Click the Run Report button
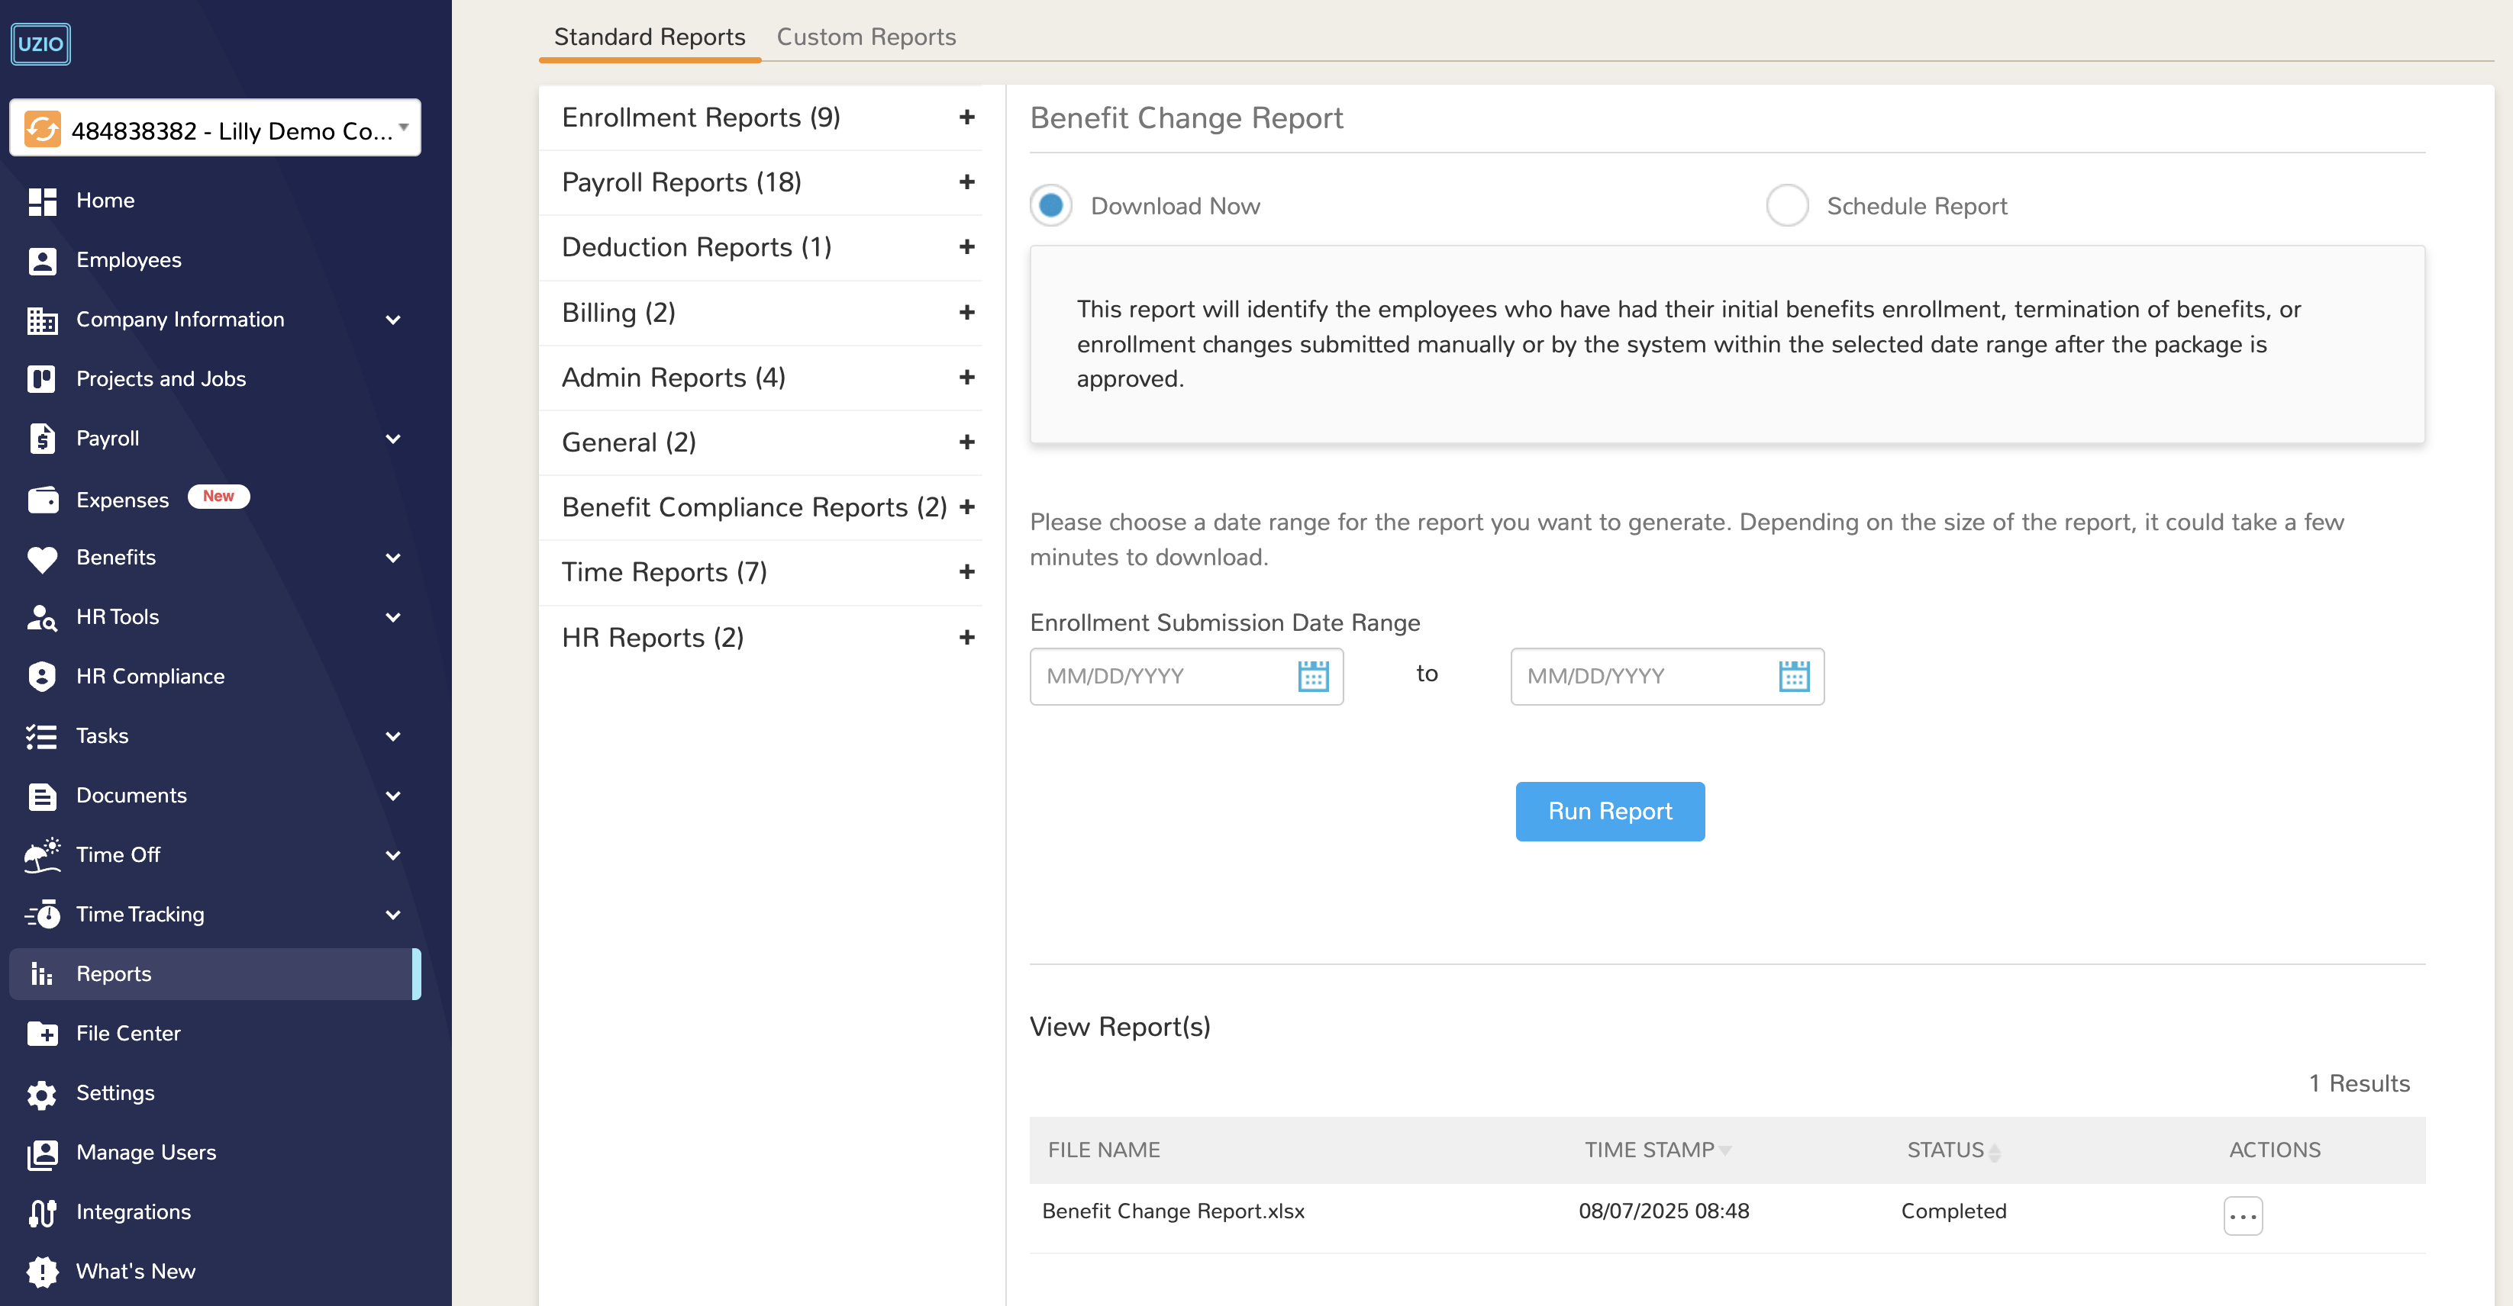The width and height of the screenshot is (2513, 1306). pyautogui.click(x=1610, y=811)
